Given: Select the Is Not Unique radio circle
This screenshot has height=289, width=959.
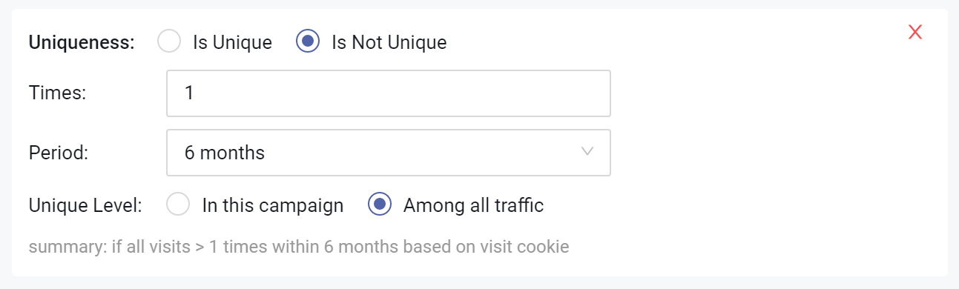Looking at the screenshot, I should pyautogui.click(x=308, y=42).
